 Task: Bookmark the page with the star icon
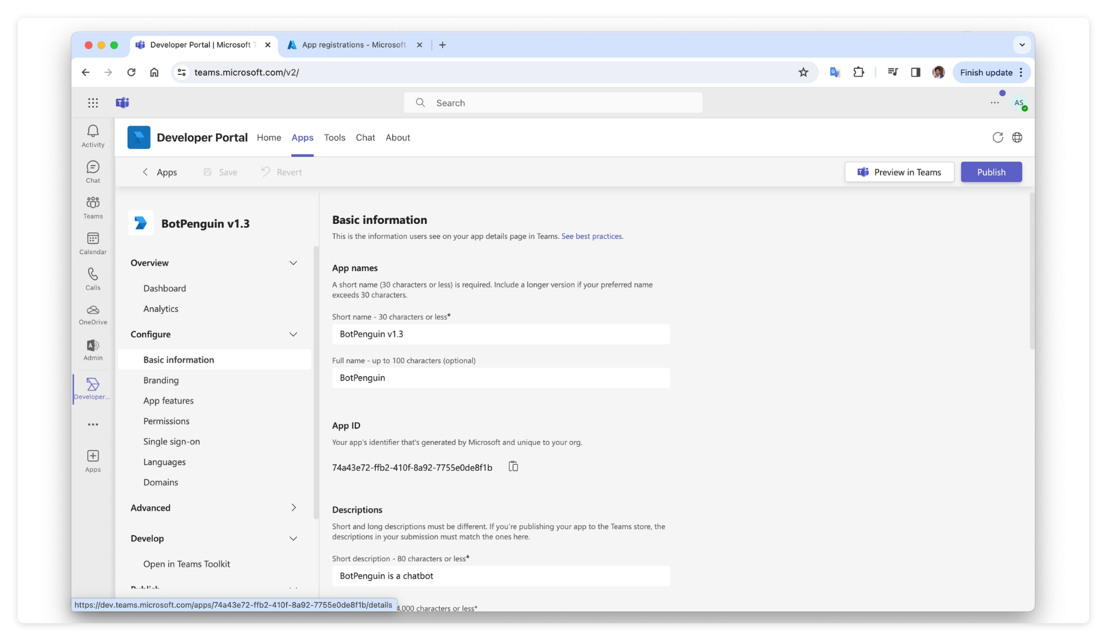tap(803, 72)
